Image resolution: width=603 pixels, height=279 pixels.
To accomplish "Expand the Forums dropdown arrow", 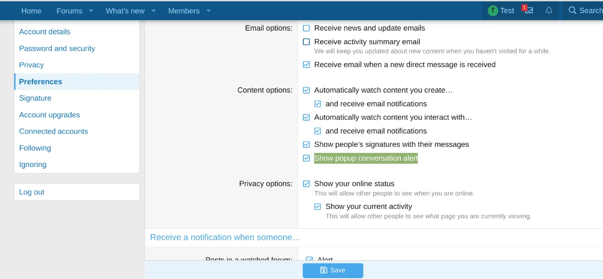I will [91, 11].
